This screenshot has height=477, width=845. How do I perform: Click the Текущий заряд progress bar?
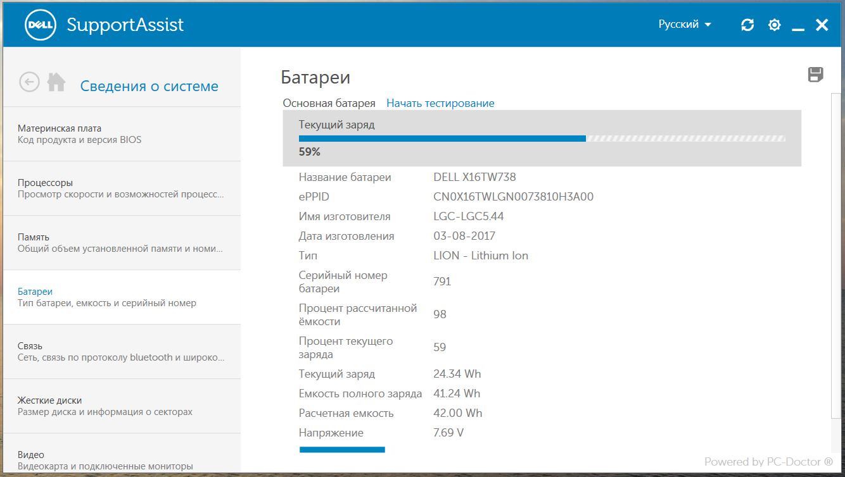pos(542,138)
